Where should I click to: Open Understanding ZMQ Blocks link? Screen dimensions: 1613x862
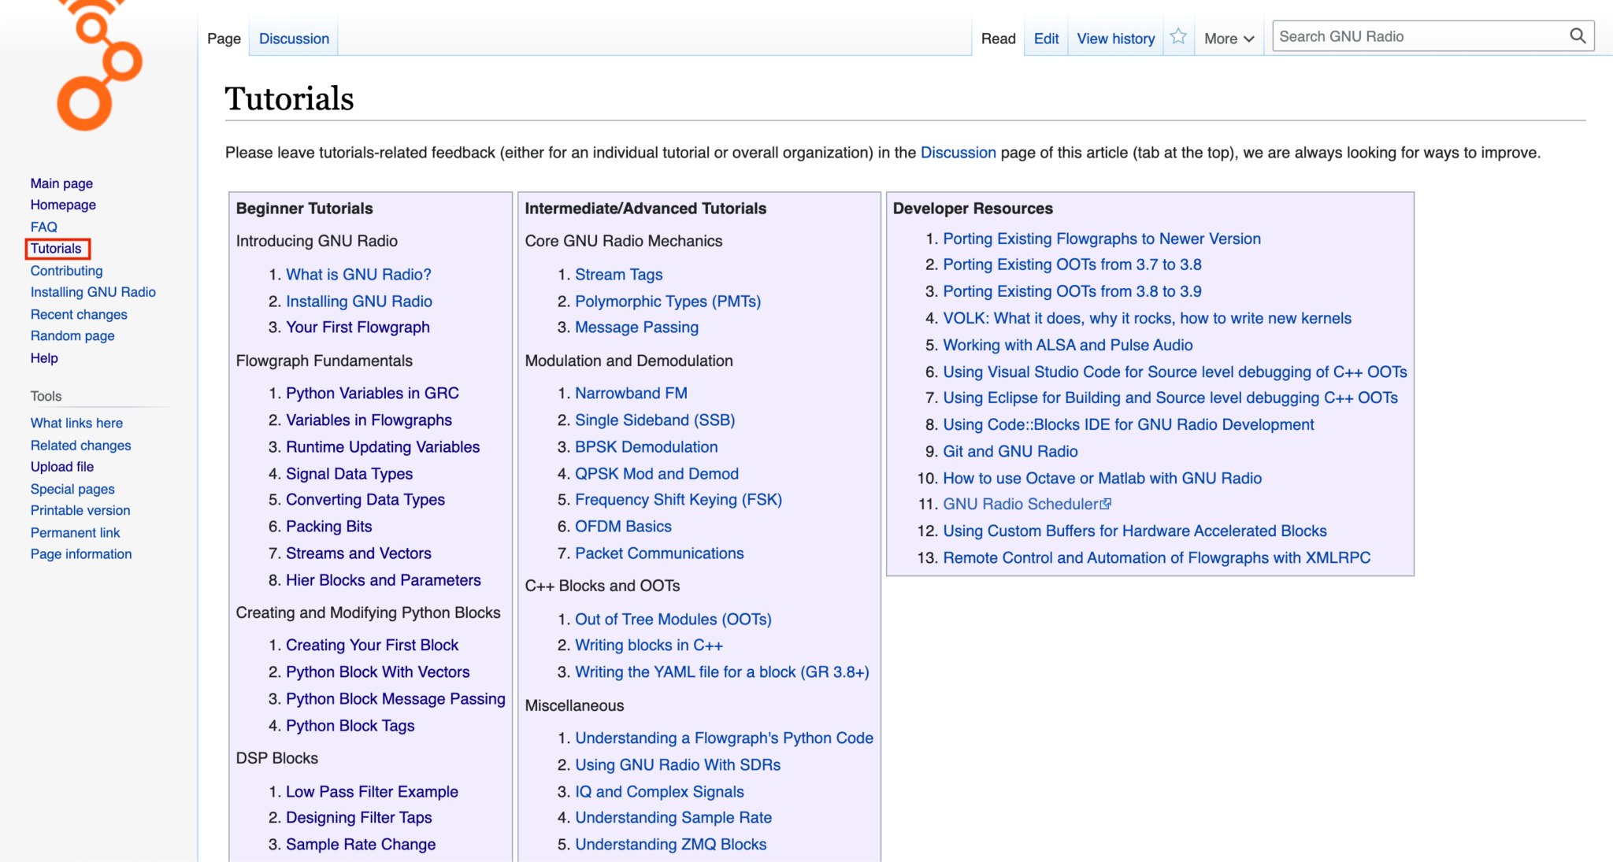click(670, 844)
